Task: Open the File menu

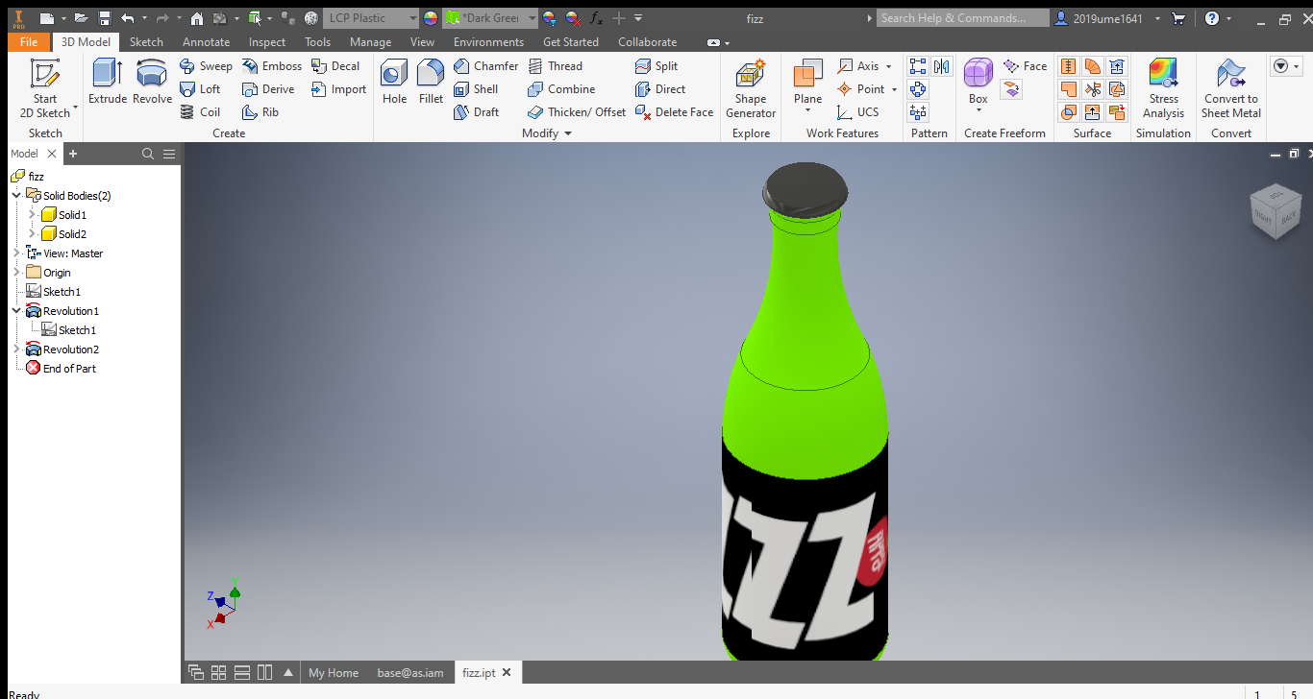Action: (x=28, y=42)
